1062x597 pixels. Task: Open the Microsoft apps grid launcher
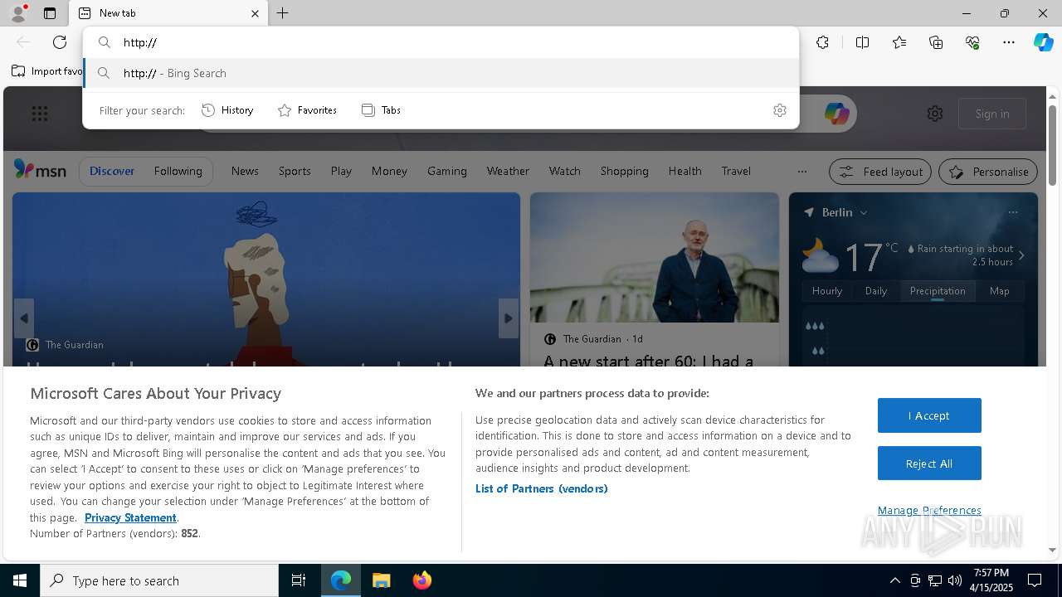pos(40,114)
